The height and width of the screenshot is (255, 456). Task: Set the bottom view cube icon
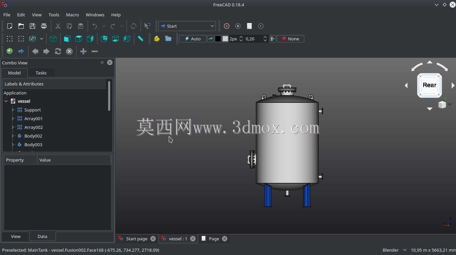116,39
